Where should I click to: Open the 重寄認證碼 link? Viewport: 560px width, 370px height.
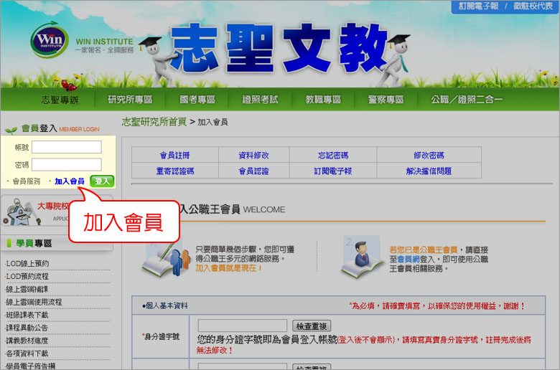175,171
